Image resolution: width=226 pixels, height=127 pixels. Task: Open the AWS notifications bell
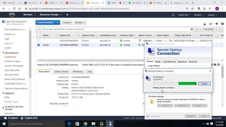tap(173, 15)
